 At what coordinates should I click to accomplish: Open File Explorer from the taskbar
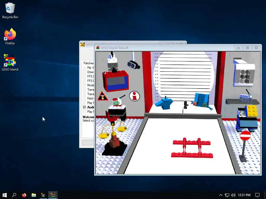pos(34,195)
